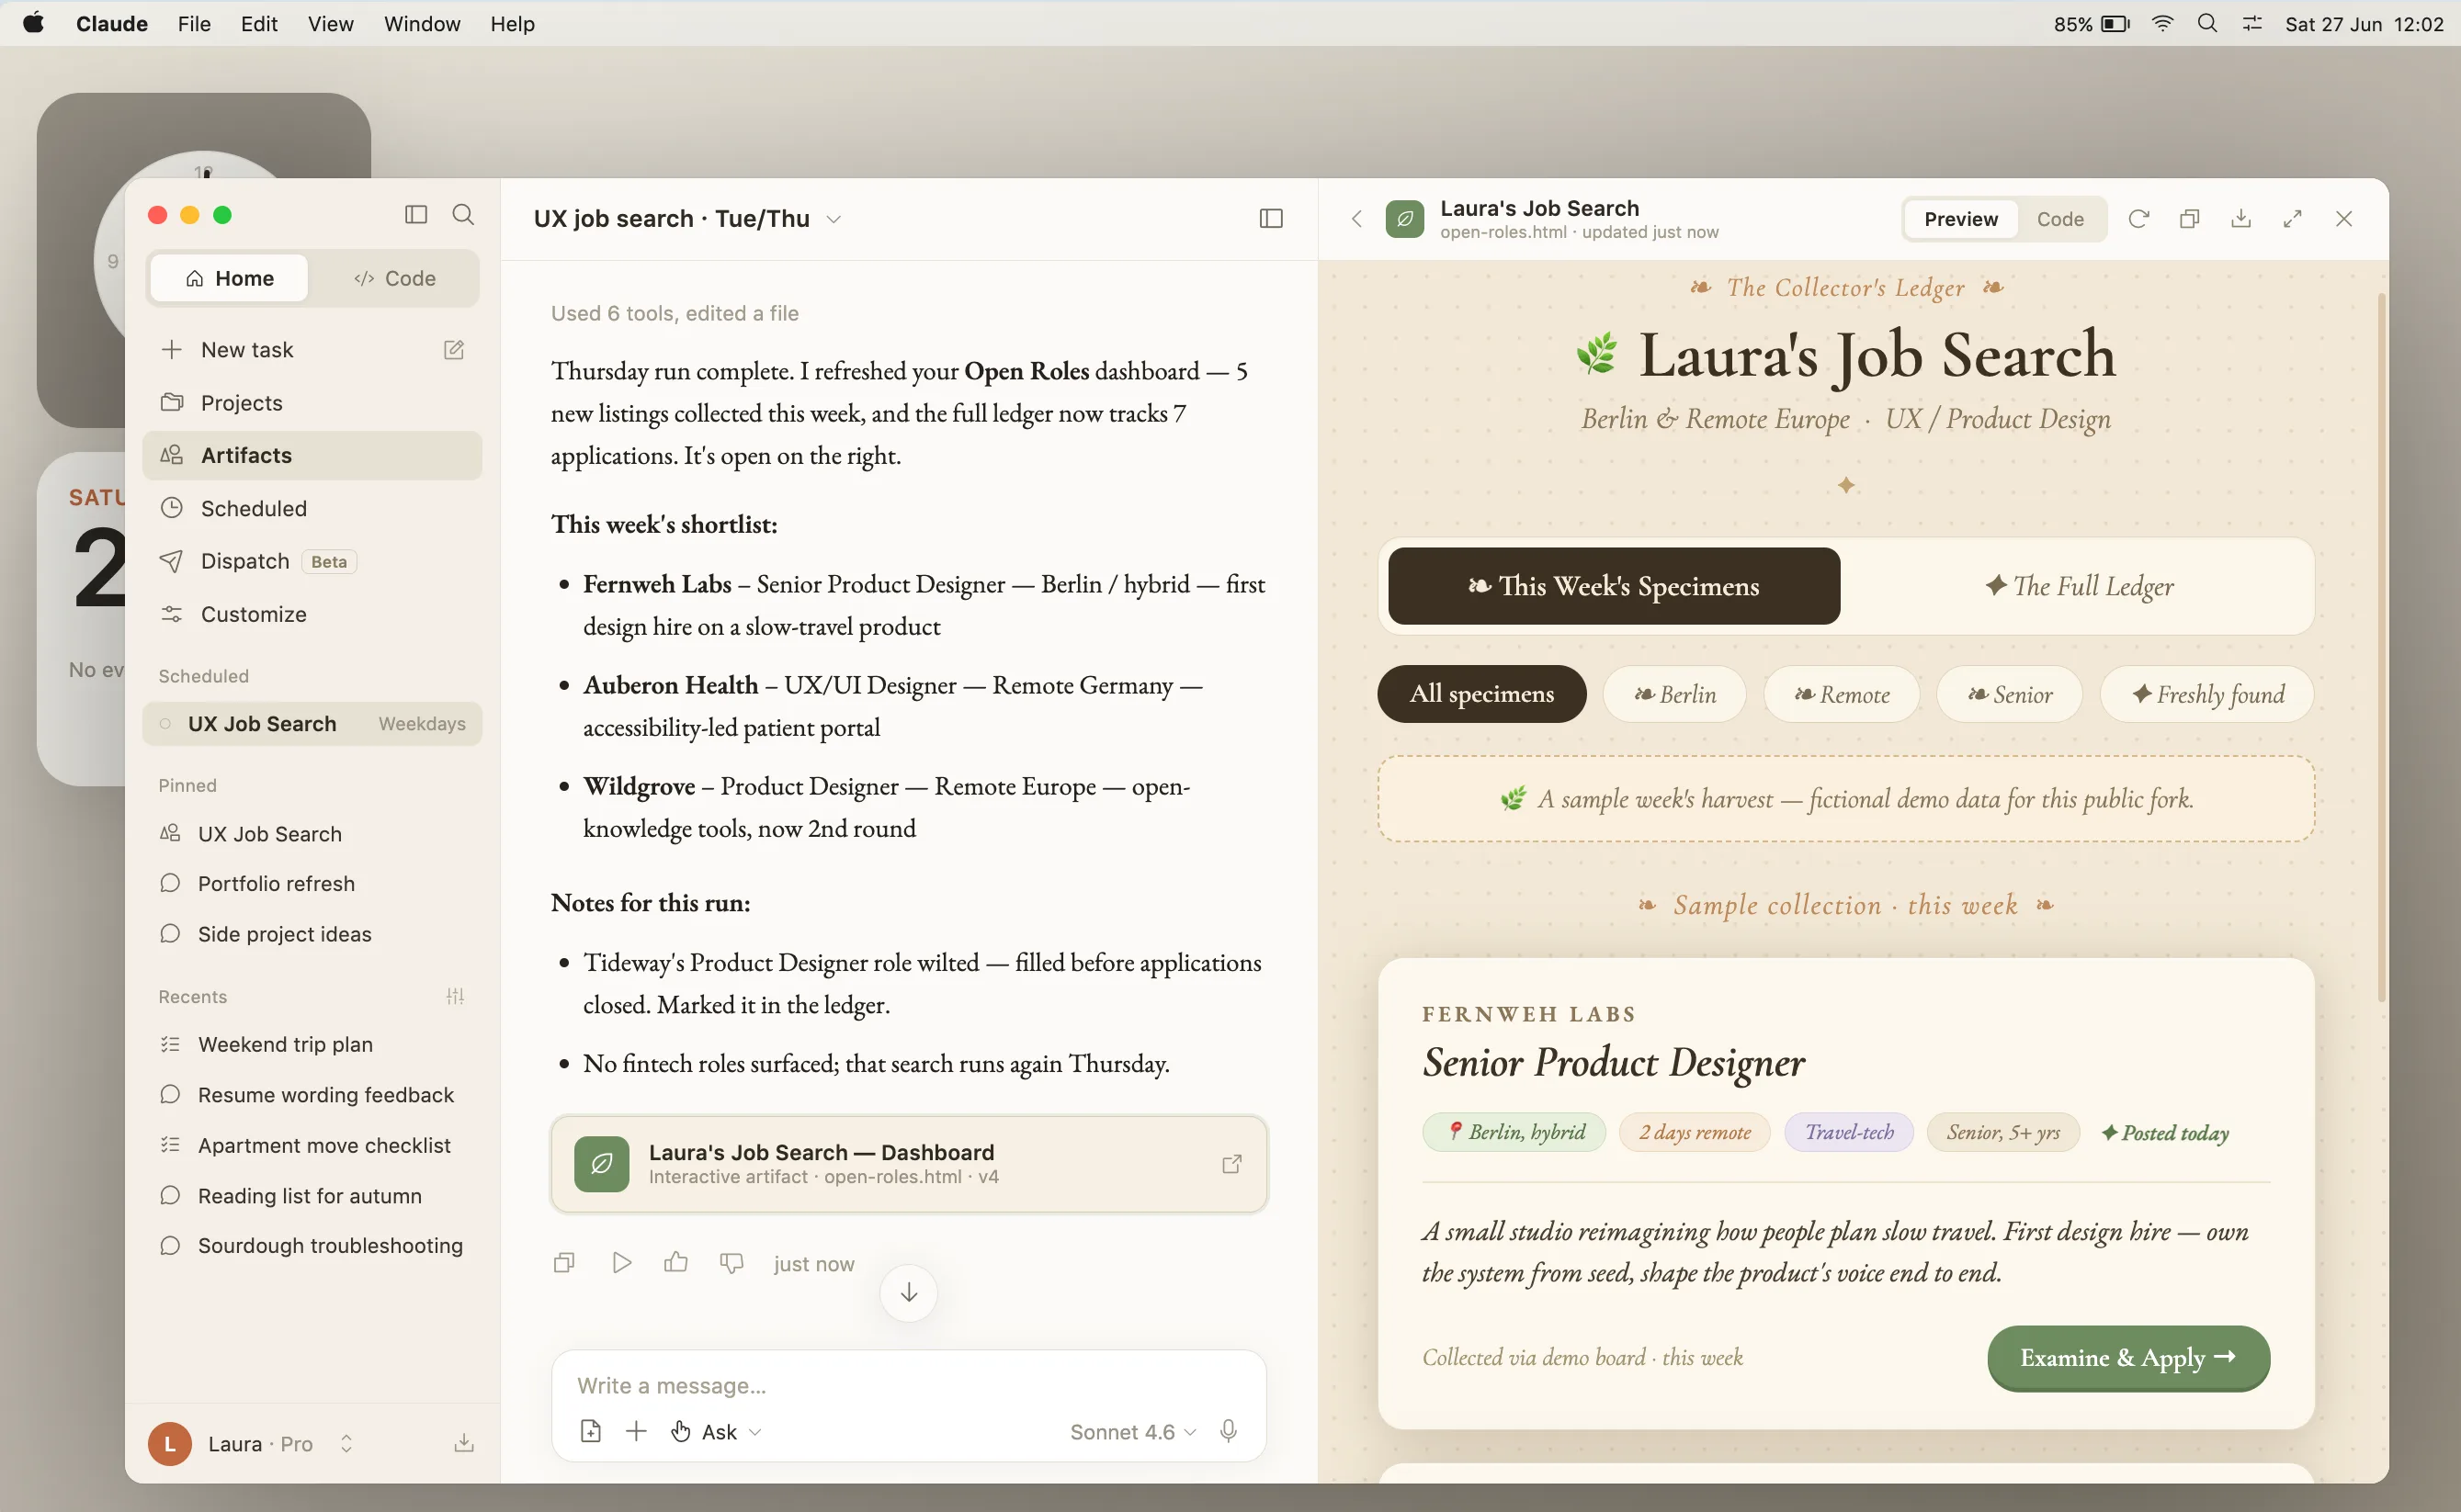Open macOS Control Center
The height and width of the screenshot is (1512, 2461).
(2251, 24)
